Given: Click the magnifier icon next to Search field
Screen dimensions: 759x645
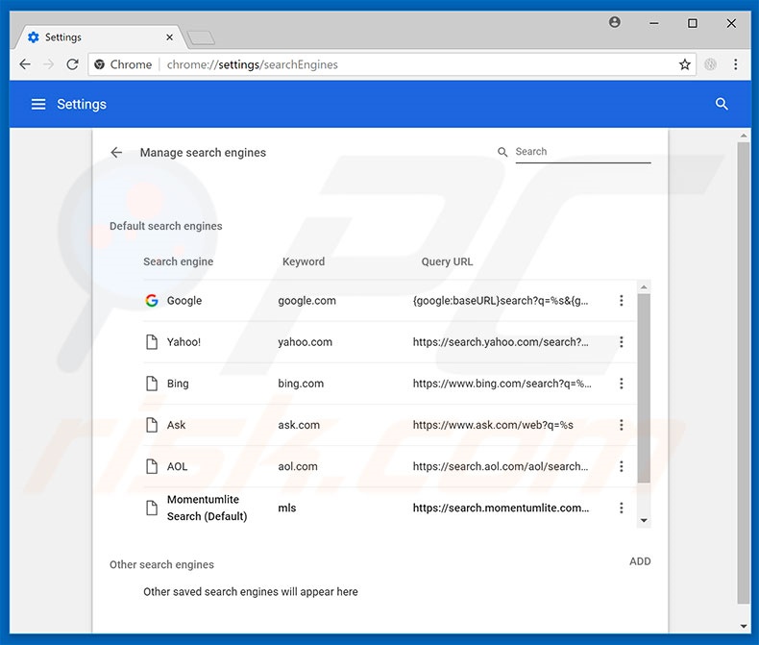Looking at the screenshot, I should point(502,152).
